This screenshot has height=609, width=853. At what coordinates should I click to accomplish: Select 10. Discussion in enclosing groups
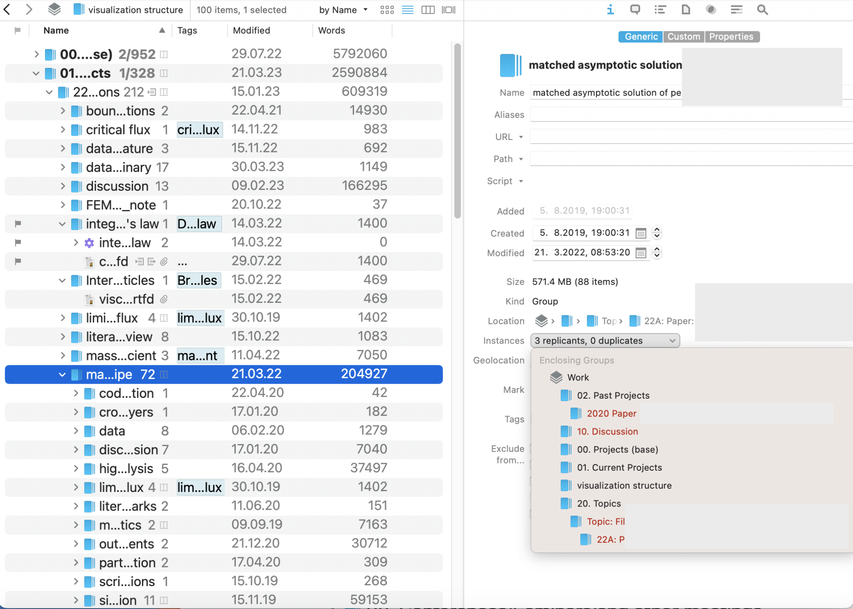click(x=607, y=432)
